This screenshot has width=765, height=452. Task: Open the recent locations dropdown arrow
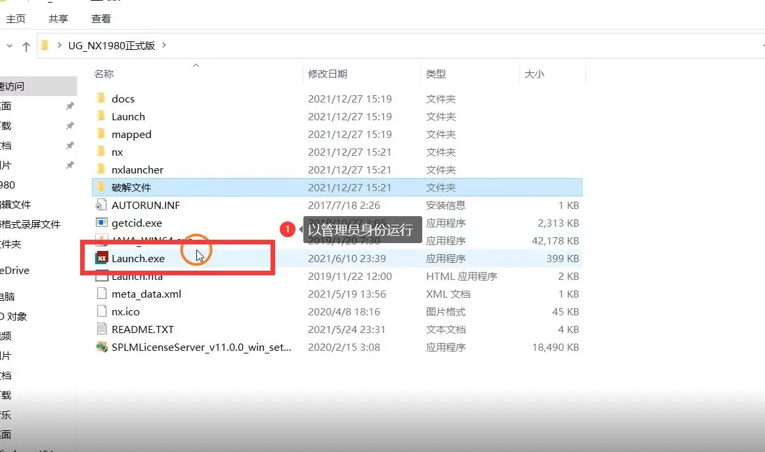(9, 46)
